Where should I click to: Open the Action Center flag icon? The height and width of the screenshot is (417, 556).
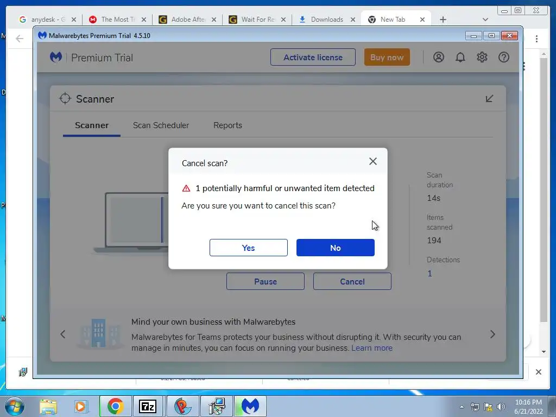pyautogui.click(x=488, y=407)
